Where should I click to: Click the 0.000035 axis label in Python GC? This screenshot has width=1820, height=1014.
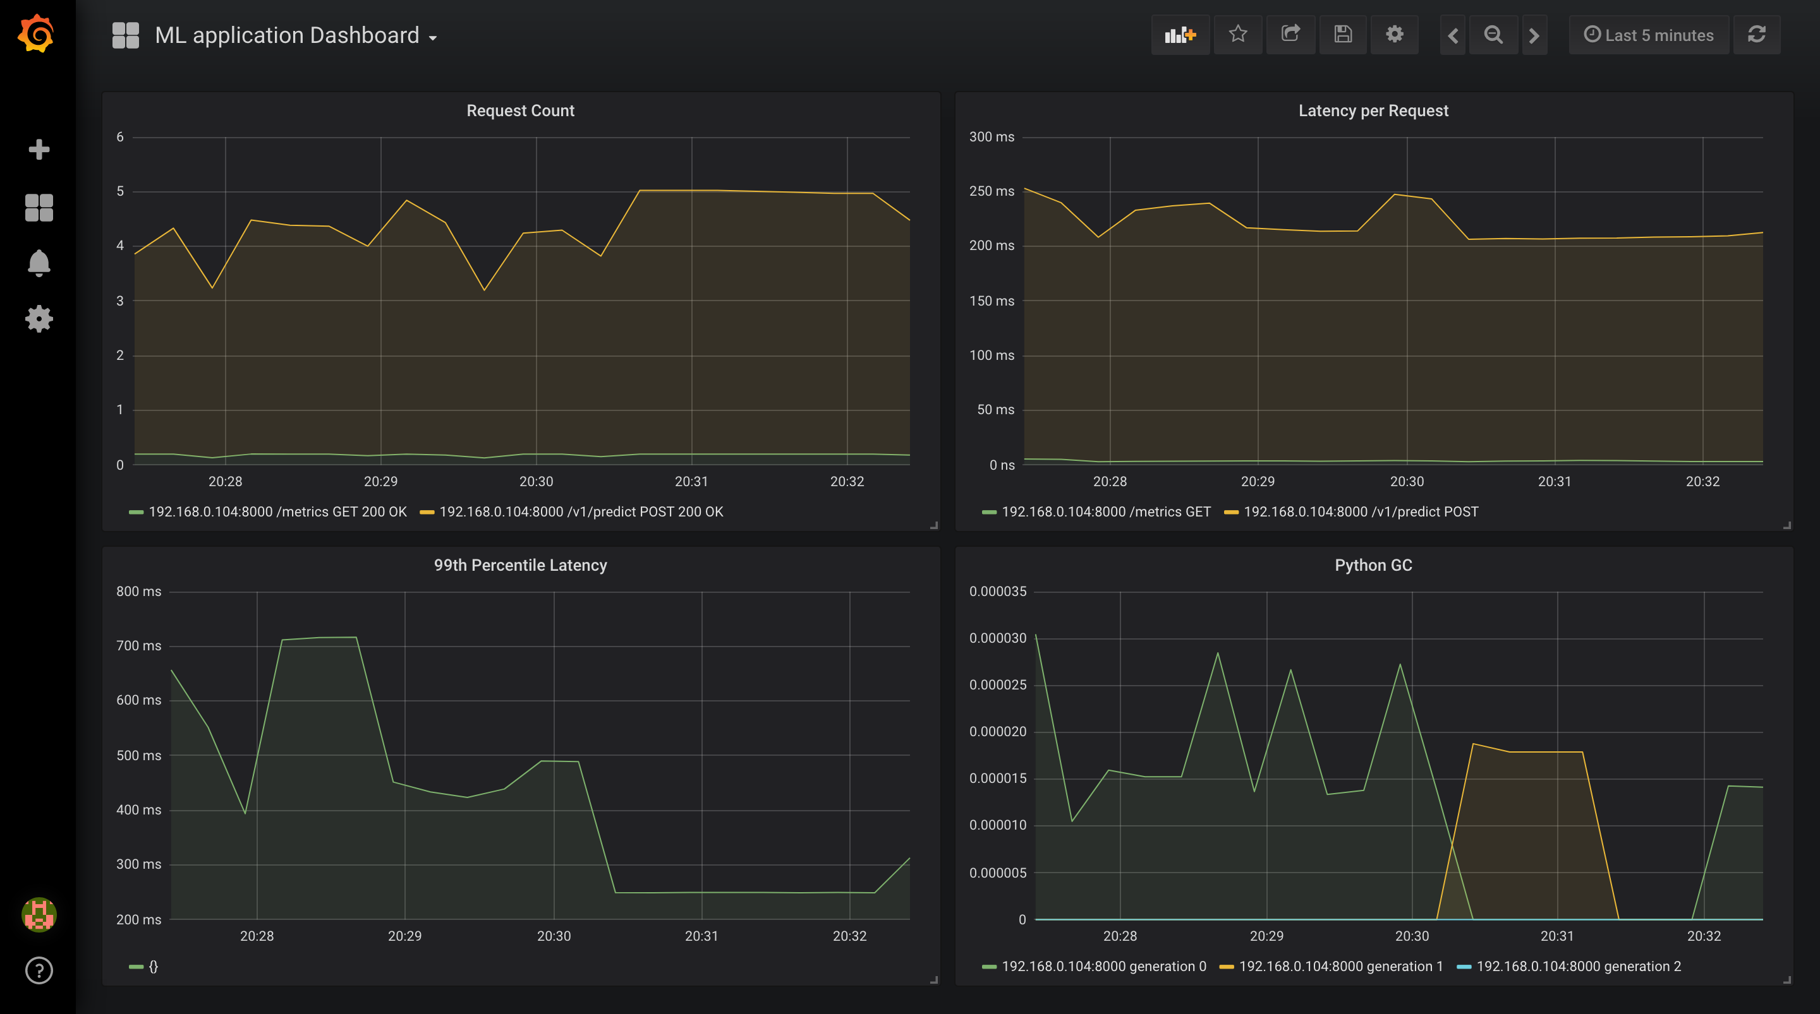998,592
